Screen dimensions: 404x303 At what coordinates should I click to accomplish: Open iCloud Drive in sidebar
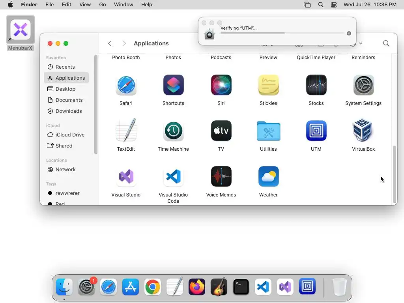coord(66,135)
